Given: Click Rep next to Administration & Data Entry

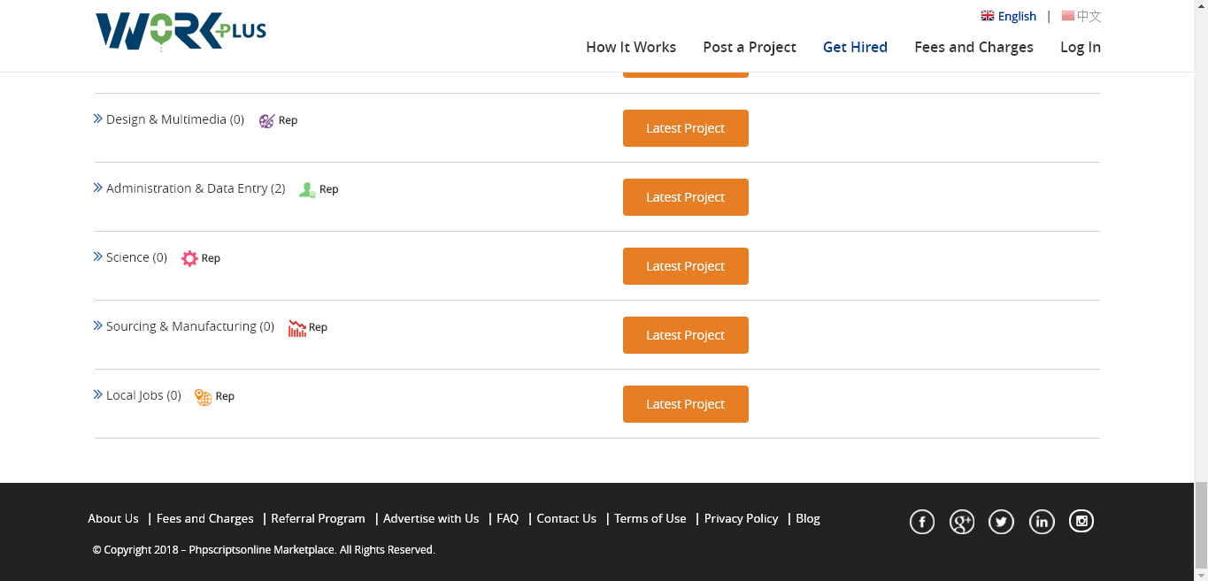Looking at the screenshot, I should pos(328,189).
